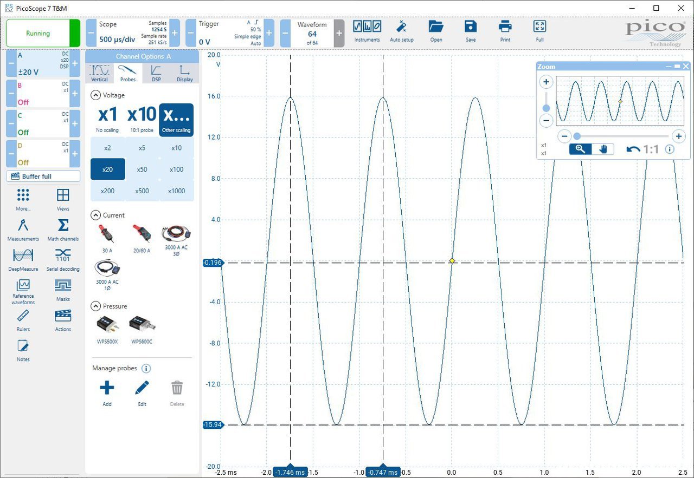Open the Views layout icon
Screen dimensions: 694x478
(x=63, y=199)
